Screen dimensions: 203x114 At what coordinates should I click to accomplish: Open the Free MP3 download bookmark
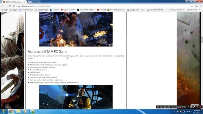pyautogui.click(x=116, y=10)
